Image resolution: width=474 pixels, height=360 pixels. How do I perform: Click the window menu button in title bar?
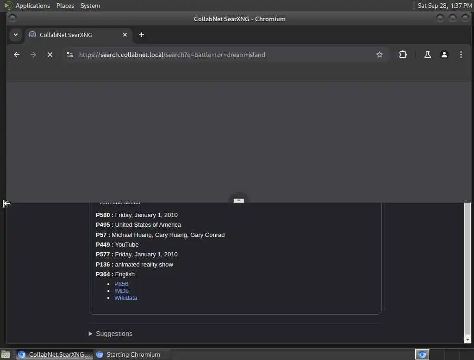12,19
